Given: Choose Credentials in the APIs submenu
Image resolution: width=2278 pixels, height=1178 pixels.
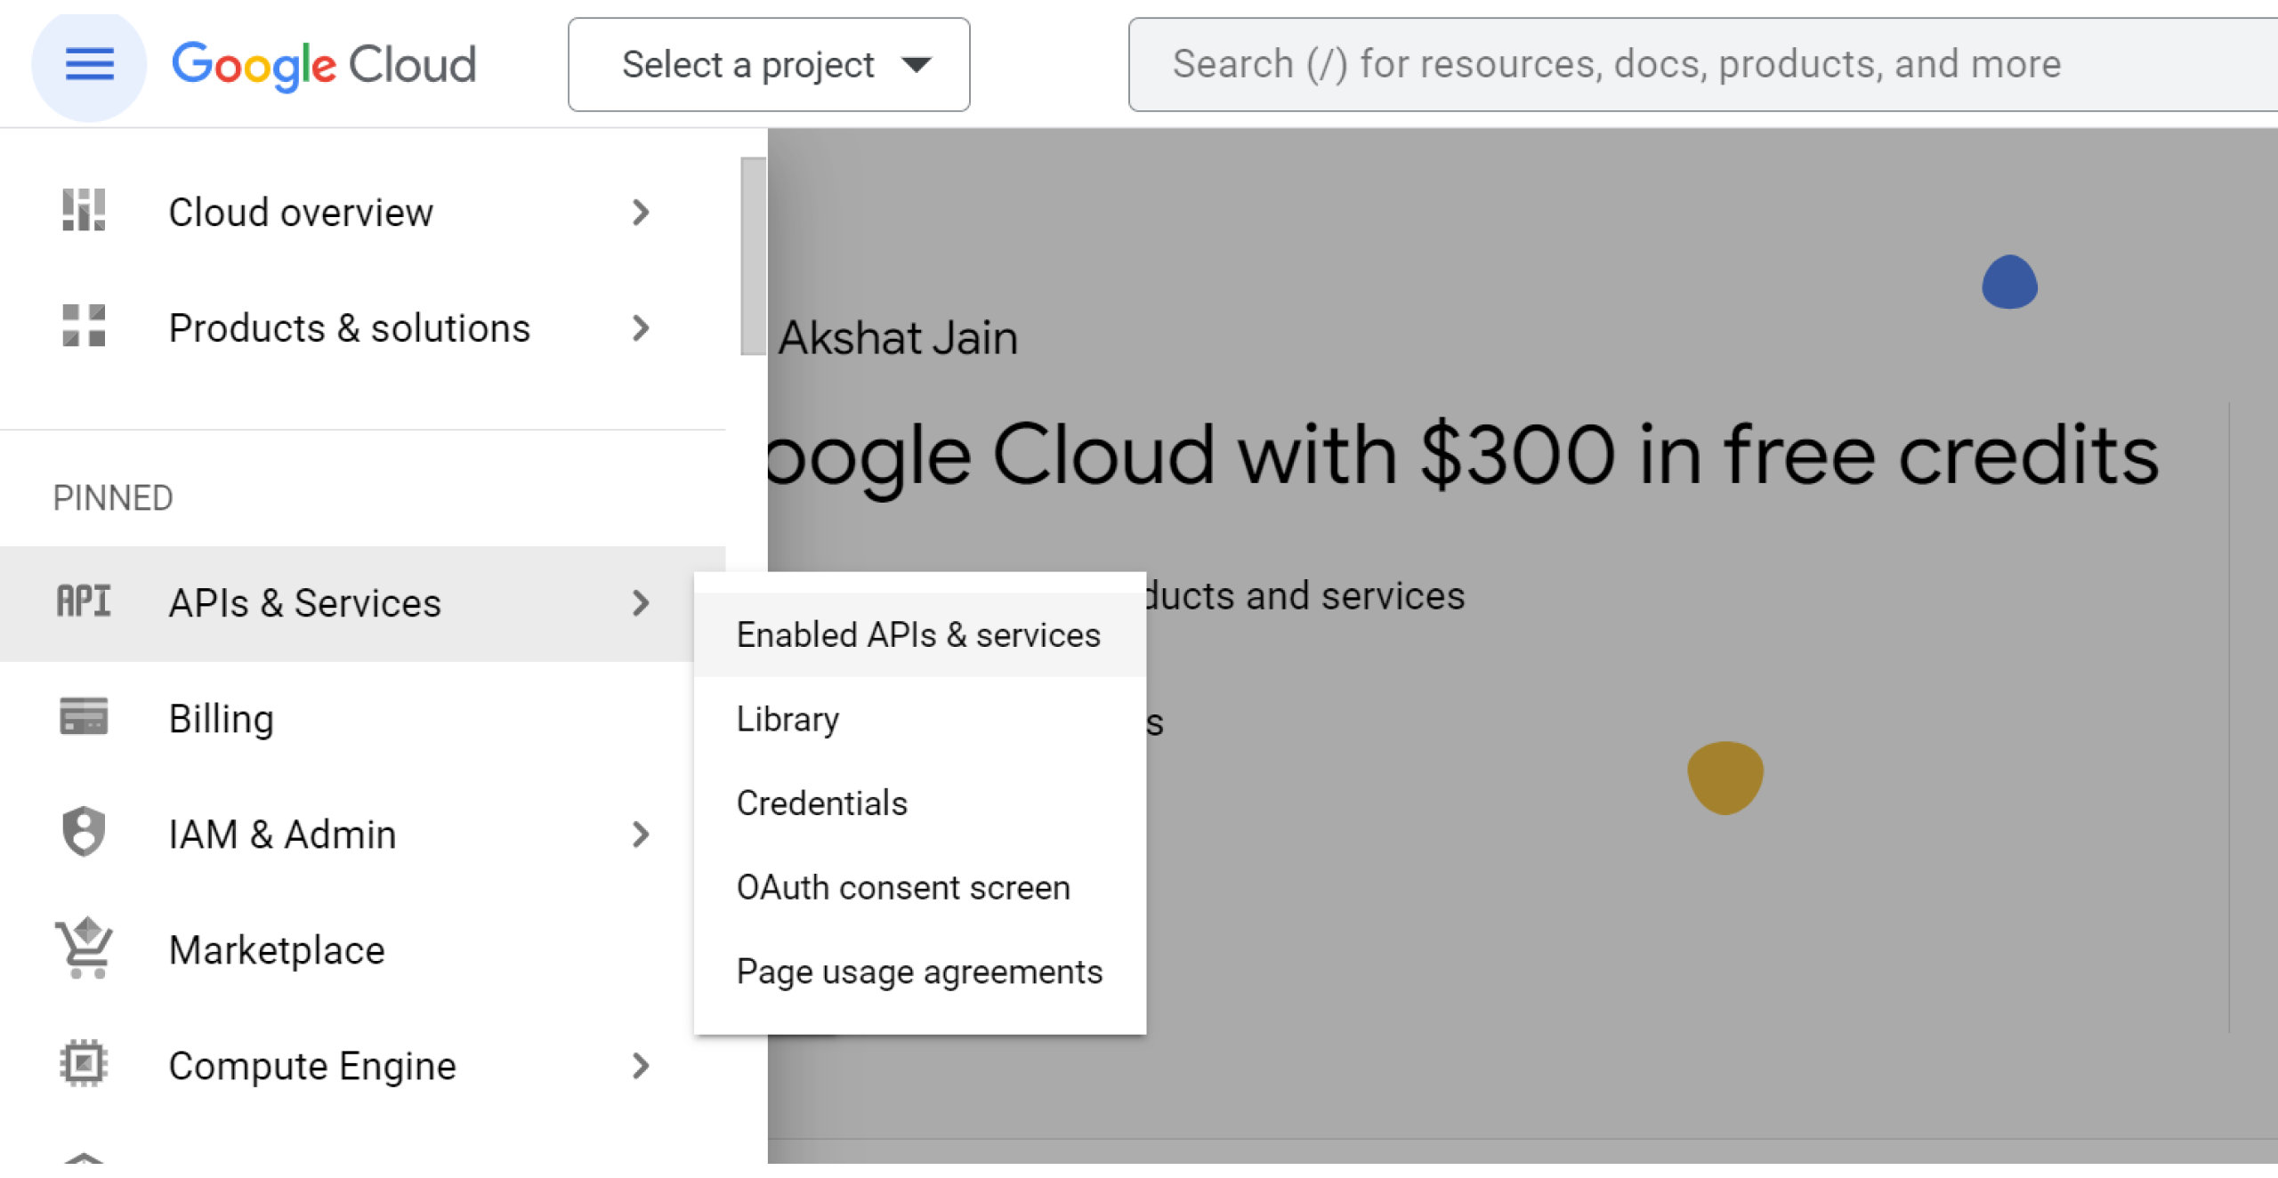Looking at the screenshot, I should pyautogui.click(x=821, y=803).
